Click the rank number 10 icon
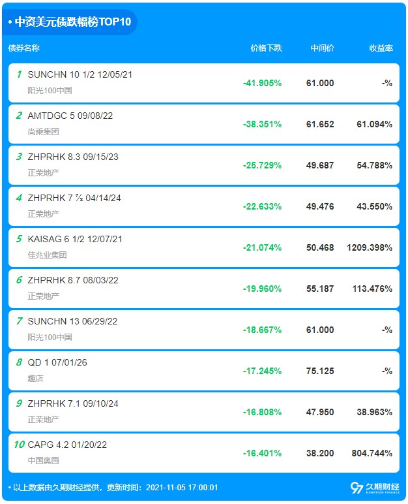Viewport: 408px width, 504px height. [x=20, y=445]
